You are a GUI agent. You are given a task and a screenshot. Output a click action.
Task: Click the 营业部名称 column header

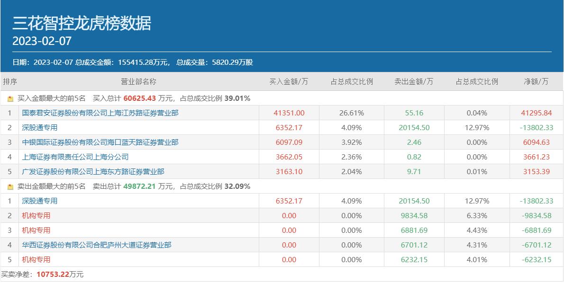[x=138, y=81]
